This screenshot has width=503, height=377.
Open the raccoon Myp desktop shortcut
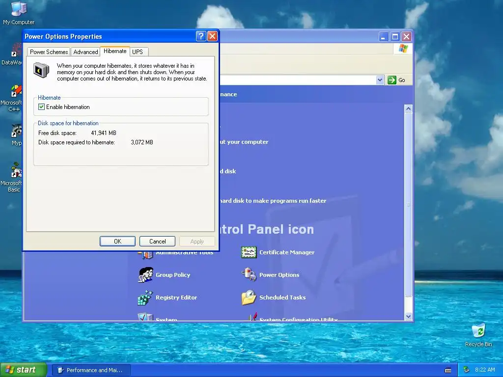[16, 135]
